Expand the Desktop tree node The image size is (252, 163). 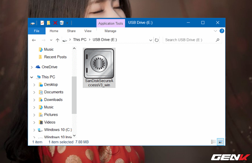tap(34, 85)
